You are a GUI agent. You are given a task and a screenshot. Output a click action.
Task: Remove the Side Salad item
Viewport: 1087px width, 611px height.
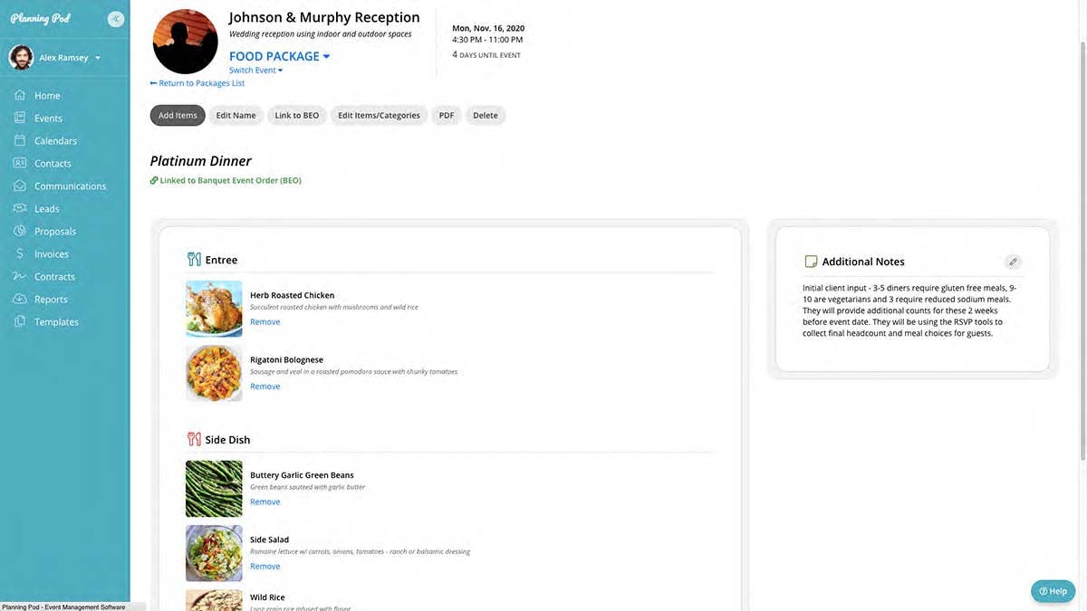265,567
